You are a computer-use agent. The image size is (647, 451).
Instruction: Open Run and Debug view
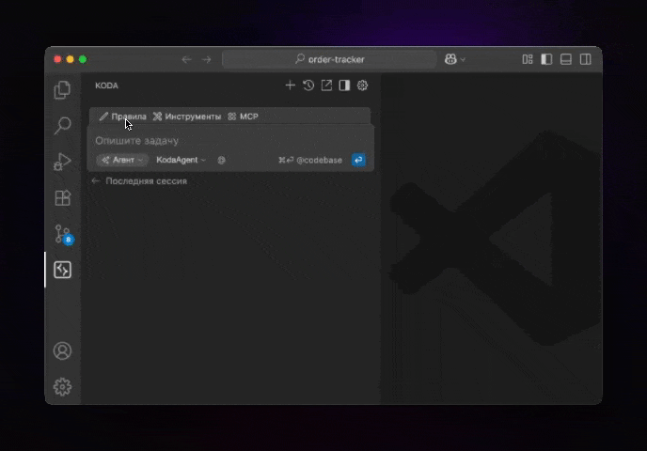63,162
